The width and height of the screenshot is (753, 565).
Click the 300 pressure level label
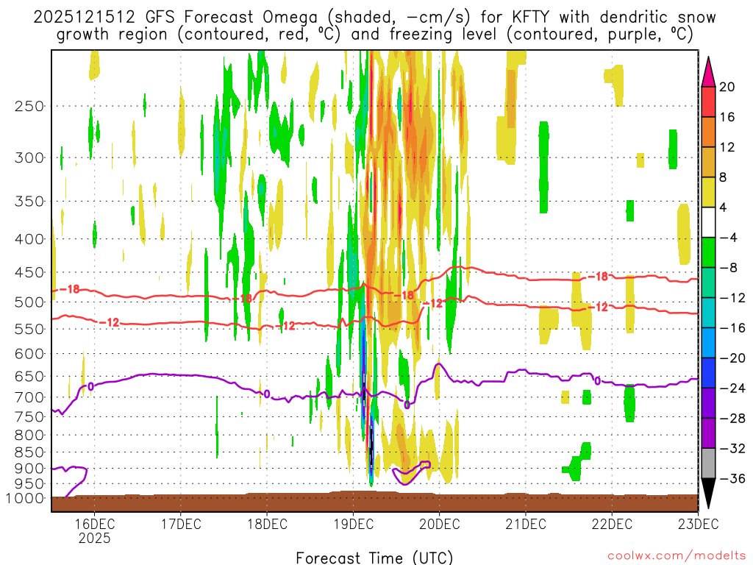pyautogui.click(x=29, y=157)
